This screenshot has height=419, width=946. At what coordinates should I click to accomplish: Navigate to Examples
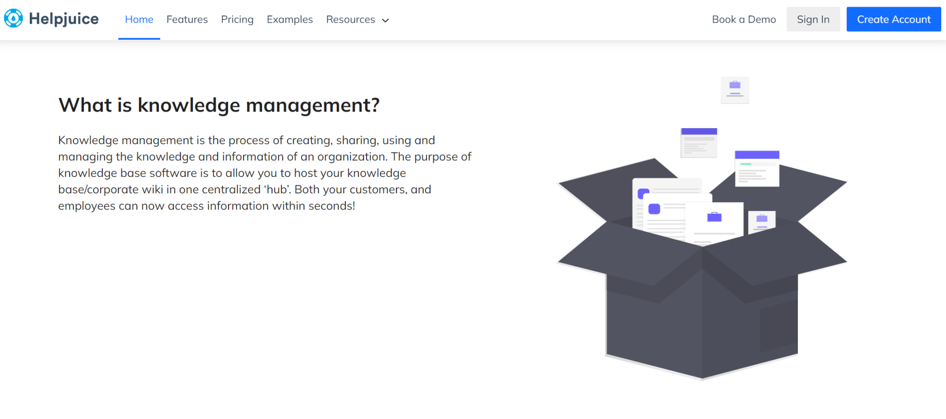(289, 19)
